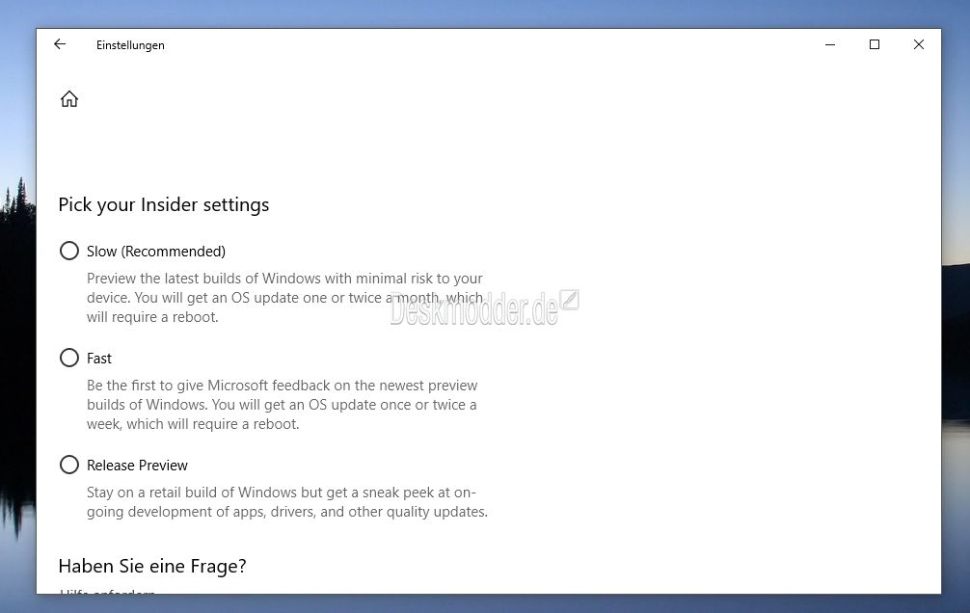This screenshot has height=613, width=970.
Task: Select the Slow (Recommended) radio circle
Action: click(x=69, y=251)
